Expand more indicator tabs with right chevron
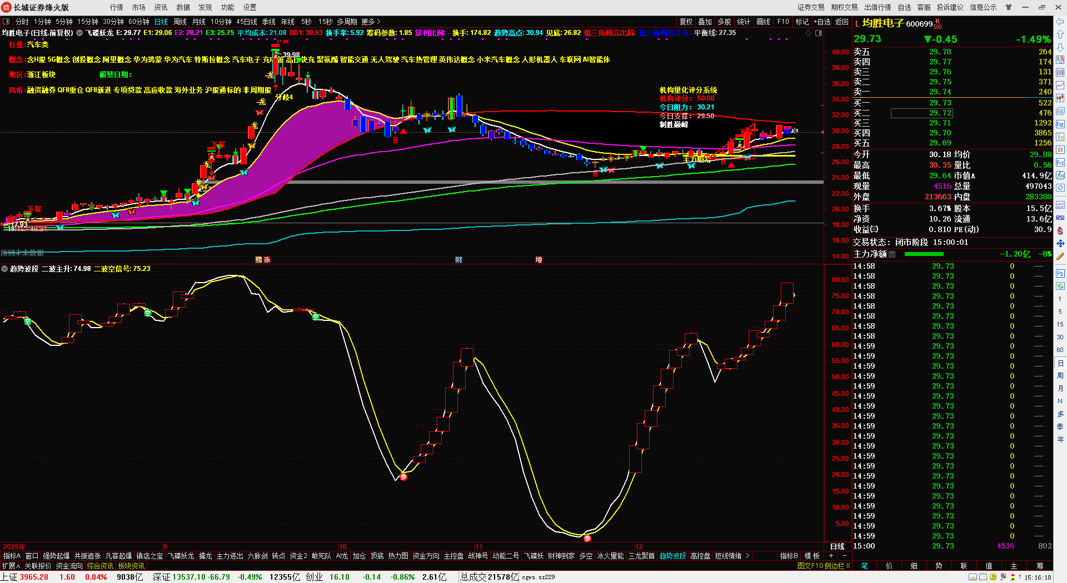 tap(747, 556)
